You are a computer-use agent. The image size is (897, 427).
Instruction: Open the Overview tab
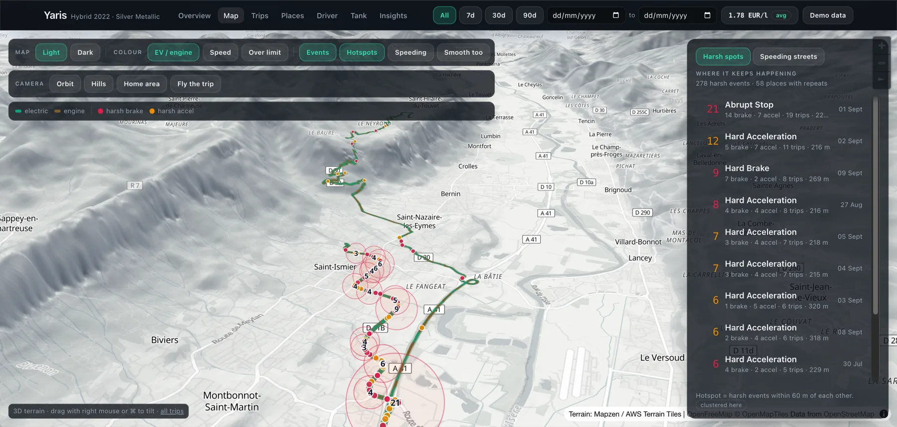194,15
